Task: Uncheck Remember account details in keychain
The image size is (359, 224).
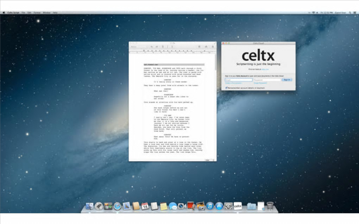Action: (x=226, y=88)
